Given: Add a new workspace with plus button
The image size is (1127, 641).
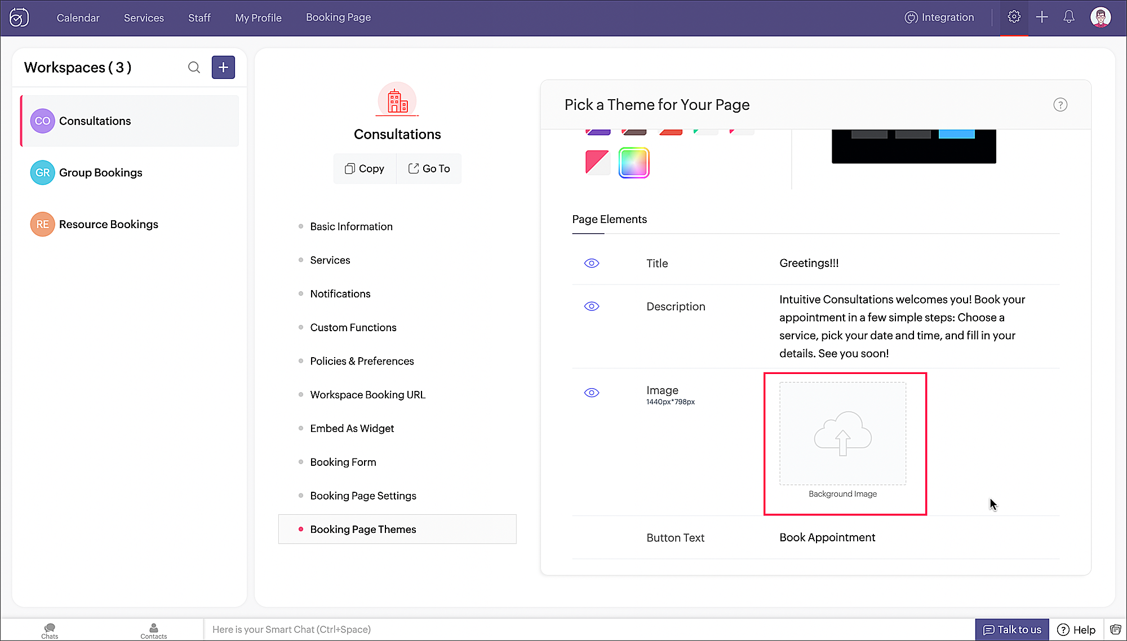Looking at the screenshot, I should tap(223, 68).
